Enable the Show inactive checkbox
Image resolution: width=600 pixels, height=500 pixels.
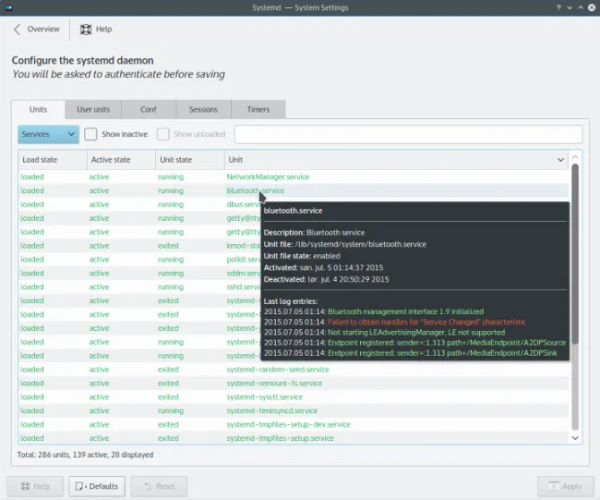(x=90, y=134)
